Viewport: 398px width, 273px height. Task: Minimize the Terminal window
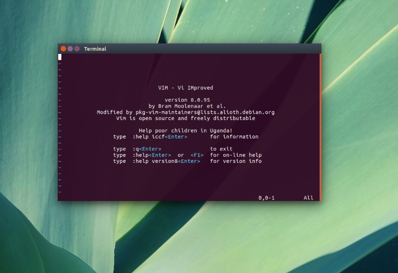(70, 49)
